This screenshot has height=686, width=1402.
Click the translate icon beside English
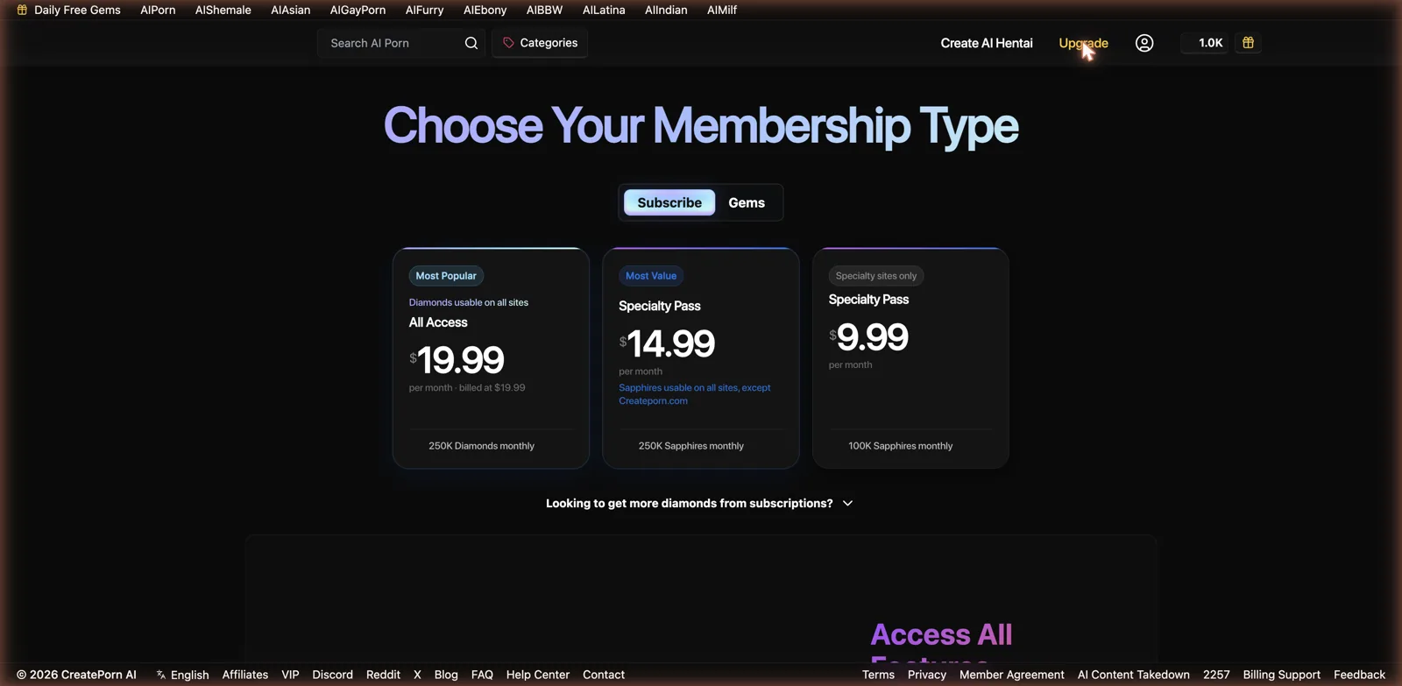[x=161, y=675]
